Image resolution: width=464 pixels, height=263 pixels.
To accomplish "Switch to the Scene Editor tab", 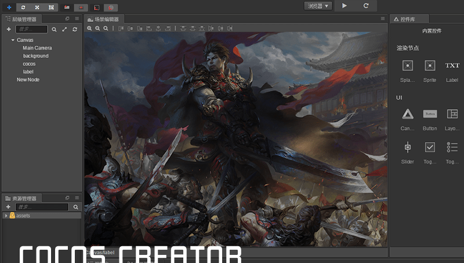I will [x=104, y=19].
